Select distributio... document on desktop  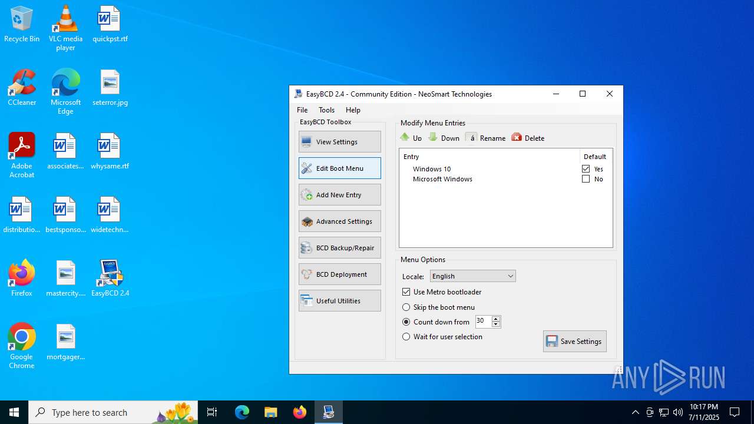(22, 215)
